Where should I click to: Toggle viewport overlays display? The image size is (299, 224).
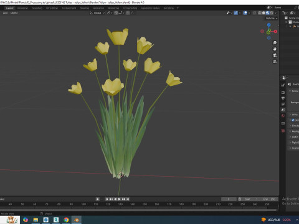(245, 13)
